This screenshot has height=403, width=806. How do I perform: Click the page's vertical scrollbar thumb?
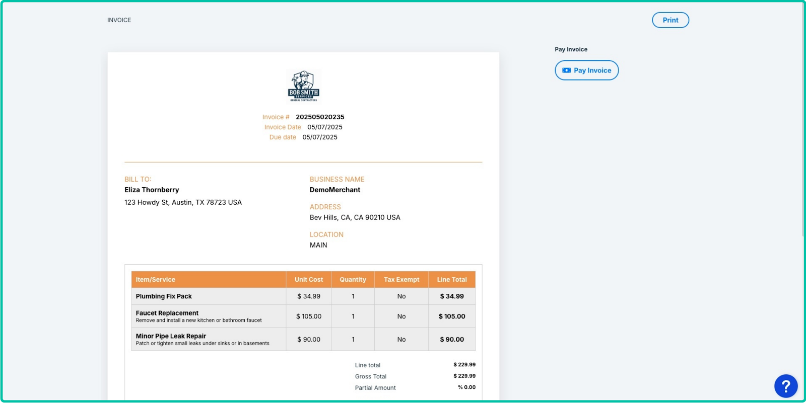[803, 121]
